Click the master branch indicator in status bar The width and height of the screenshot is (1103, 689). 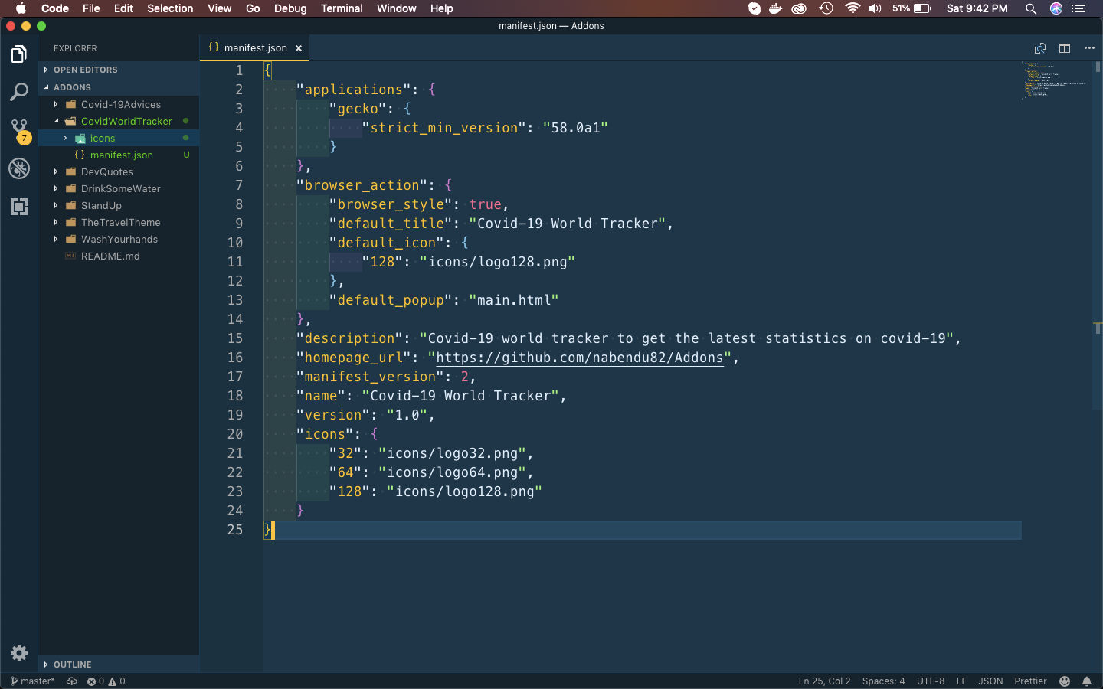point(33,681)
